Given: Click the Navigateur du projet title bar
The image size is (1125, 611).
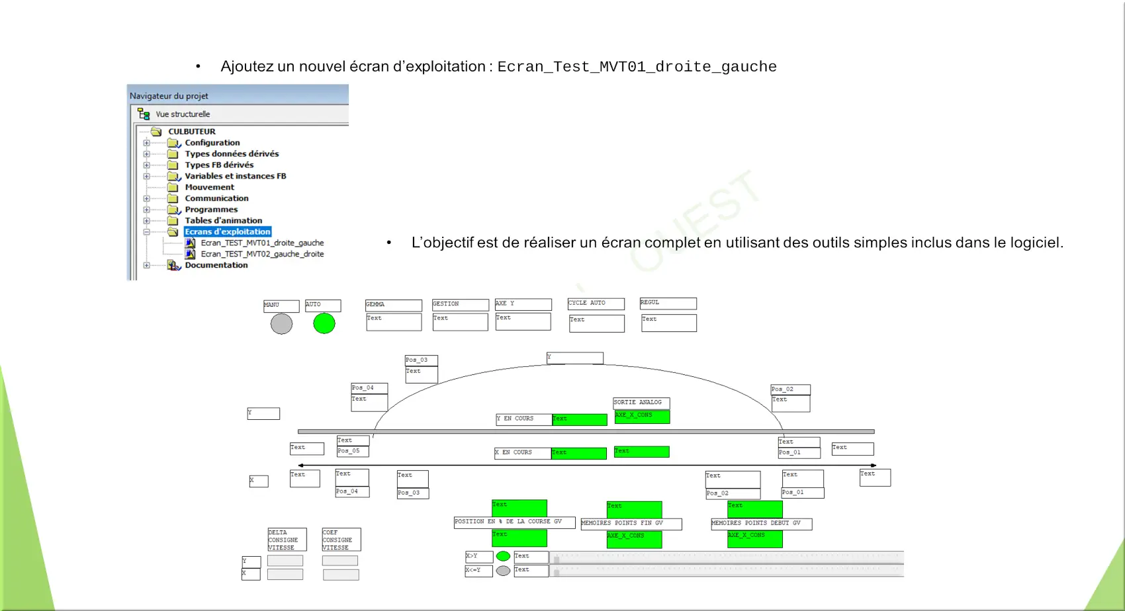Looking at the screenshot, I should pos(238,95).
